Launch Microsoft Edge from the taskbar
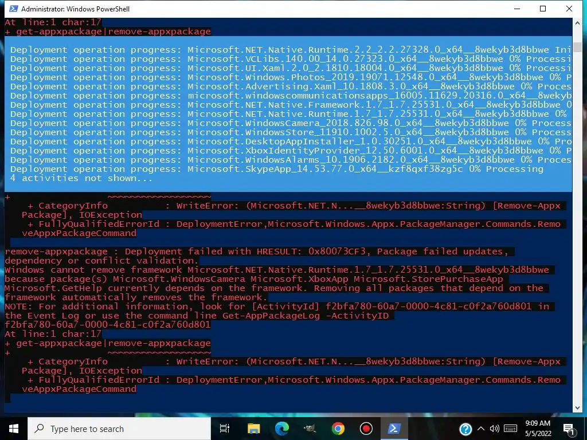The image size is (587, 440). coord(282,429)
